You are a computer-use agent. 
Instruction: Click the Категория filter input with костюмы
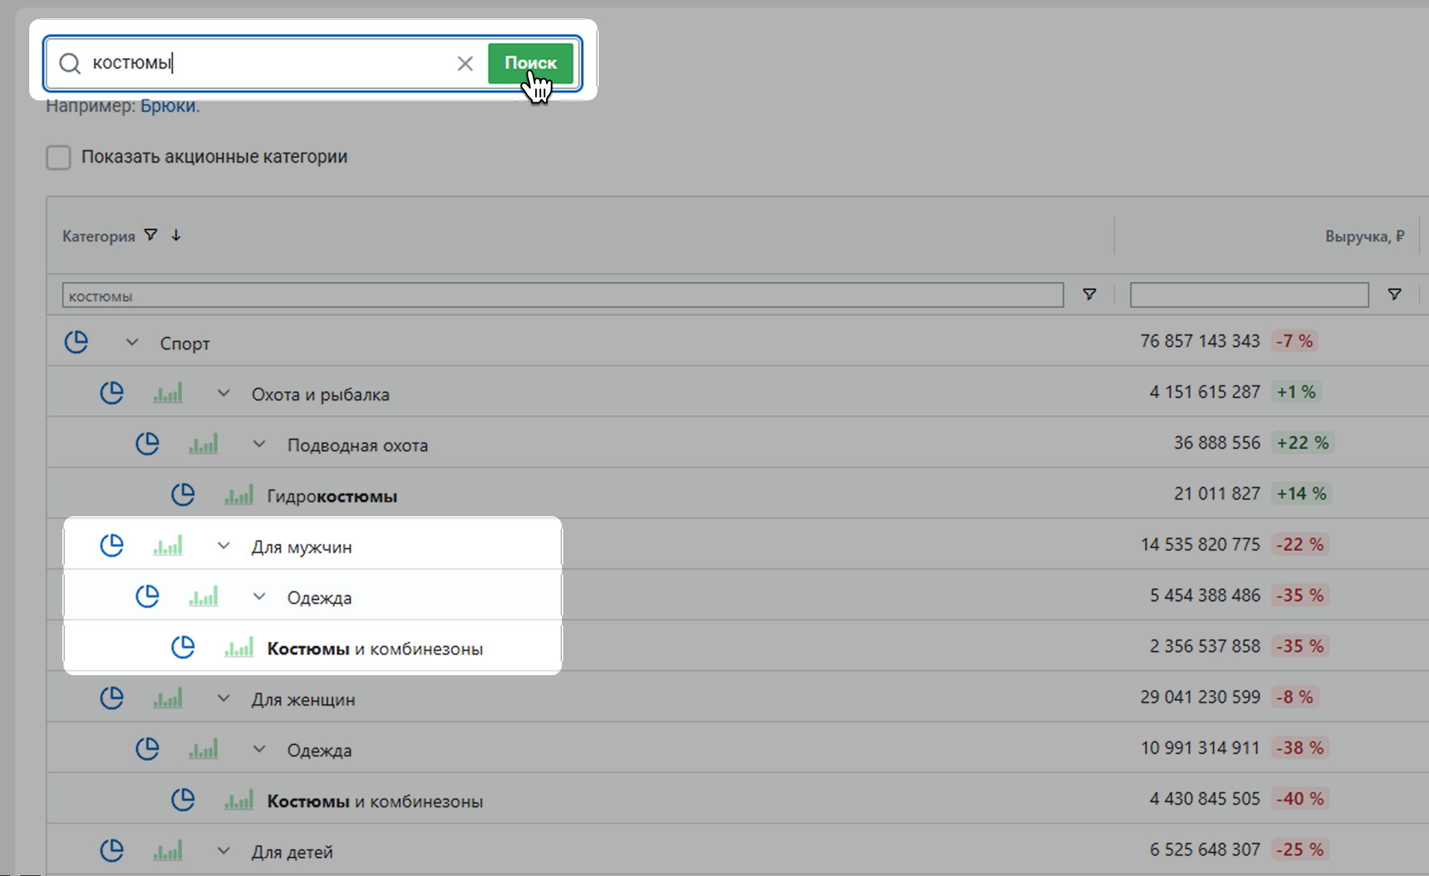pyautogui.click(x=563, y=295)
